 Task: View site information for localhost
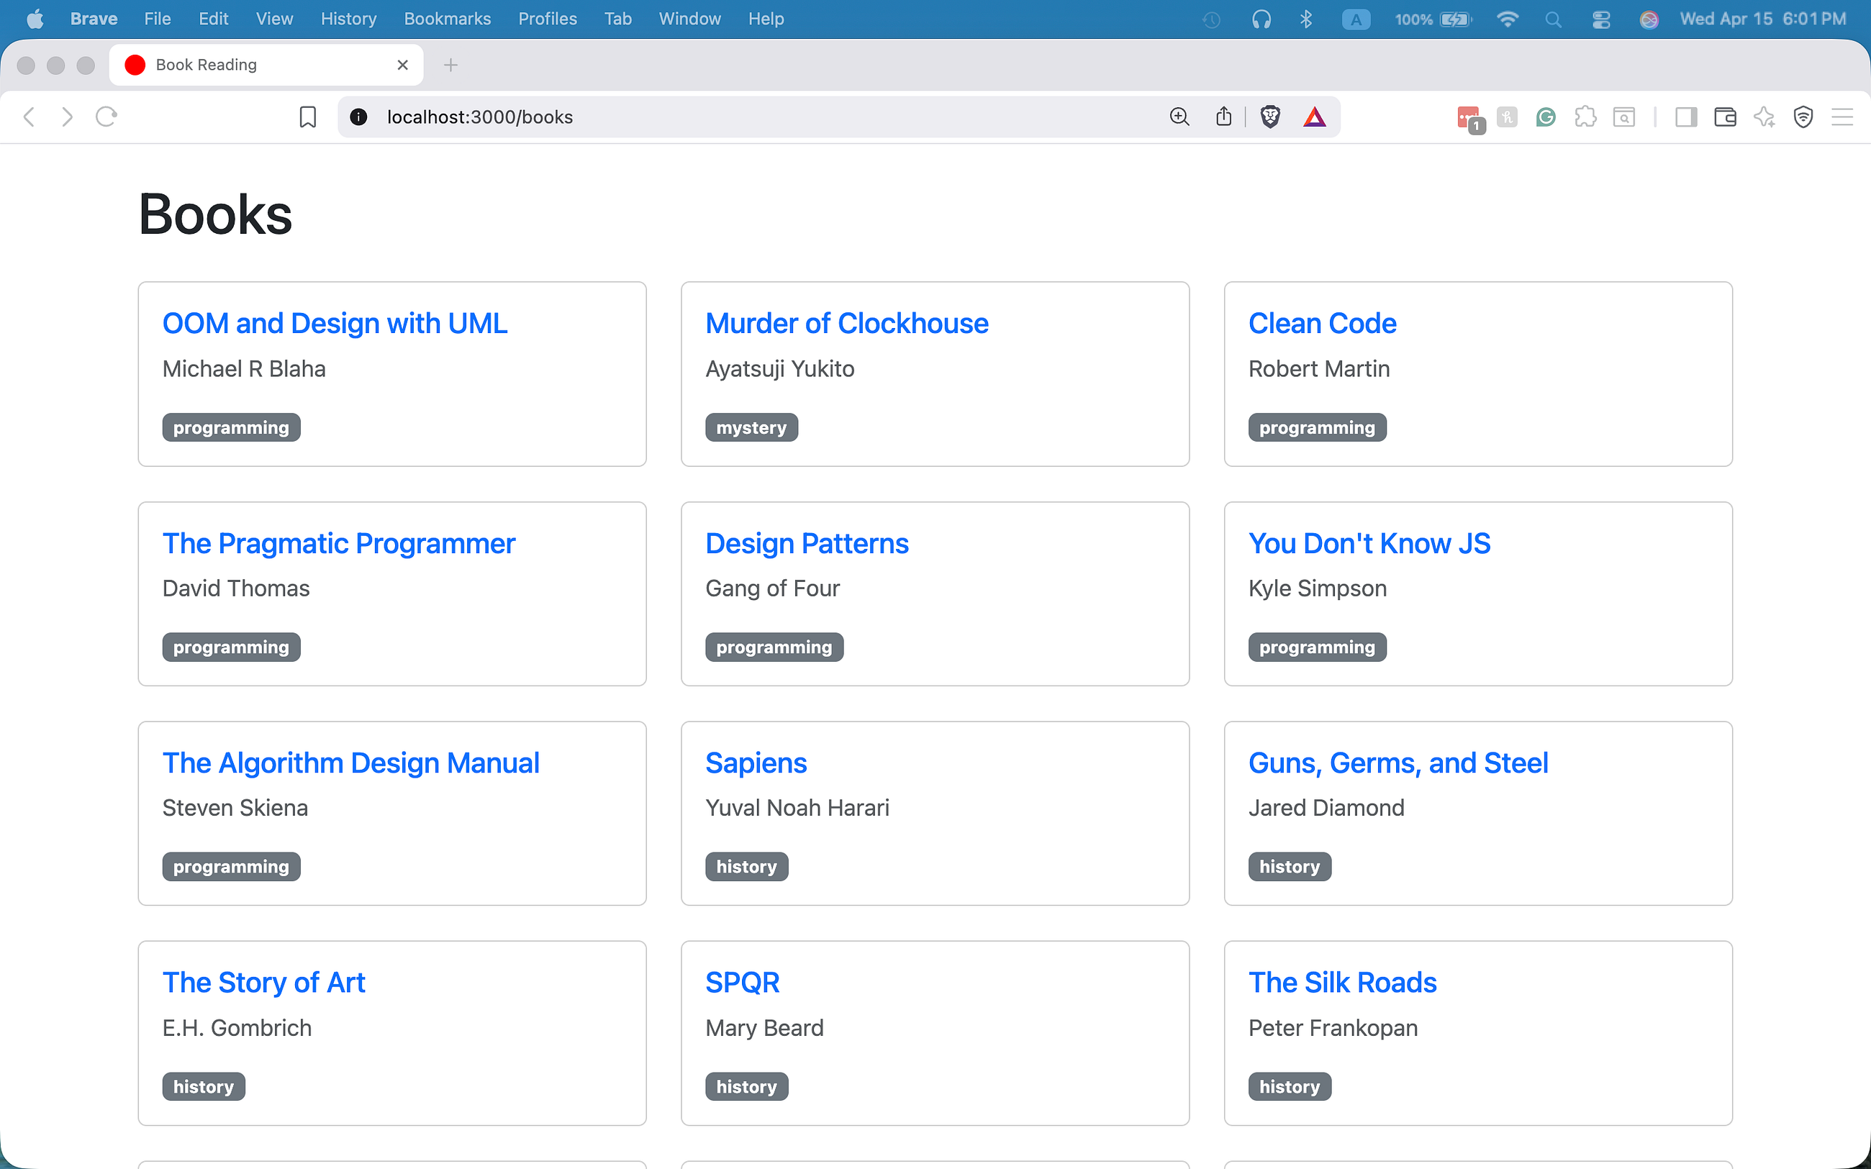pyautogui.click(x=359, y=117)
